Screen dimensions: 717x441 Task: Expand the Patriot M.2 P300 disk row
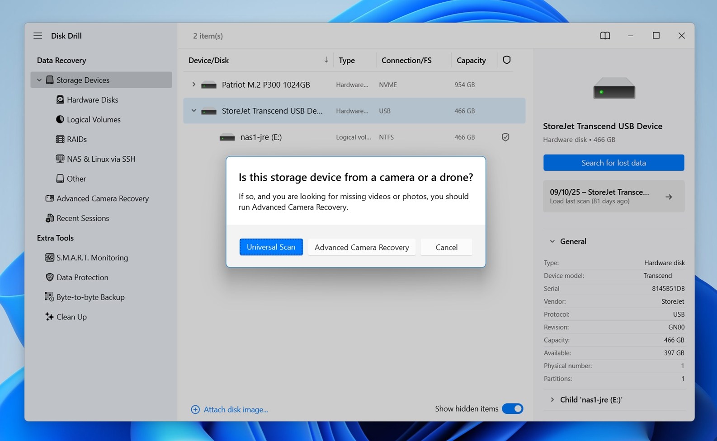coord(193,84)
